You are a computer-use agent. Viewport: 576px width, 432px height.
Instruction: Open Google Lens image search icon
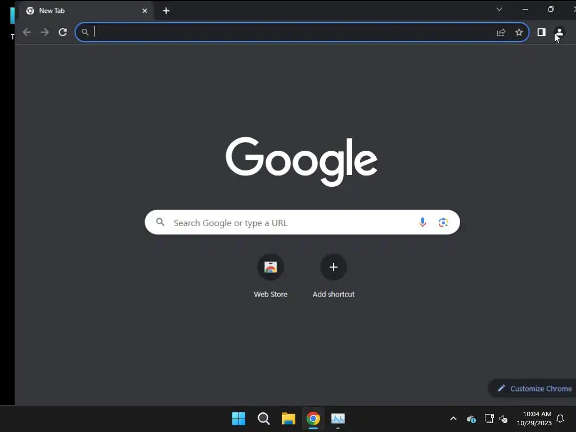[x=443, y=222]
